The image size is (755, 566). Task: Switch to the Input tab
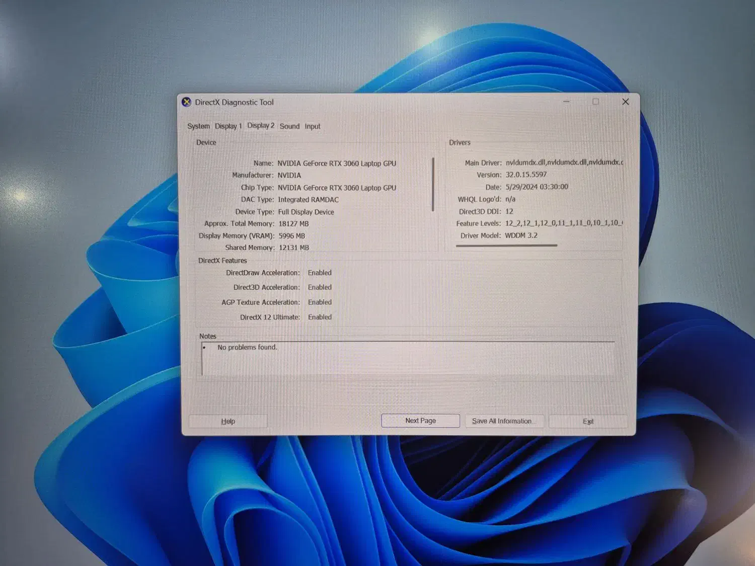click(x=312, y=126)
